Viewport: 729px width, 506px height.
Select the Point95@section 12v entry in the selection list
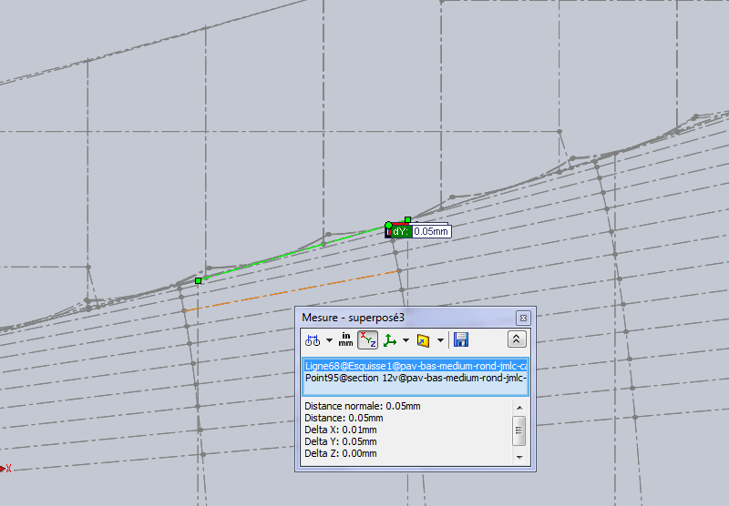click(416, 378)
